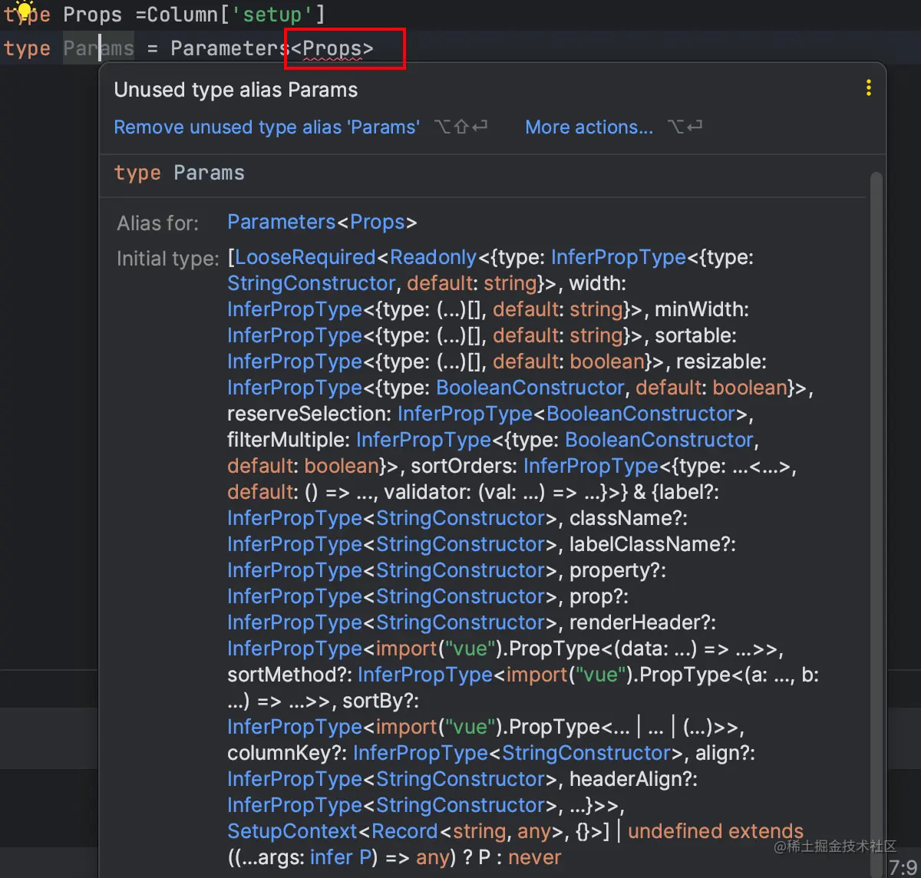Click the 'setup' string literal
This screenshot has width=921, height=878.
pyautogui.click(x=272, y=15)
